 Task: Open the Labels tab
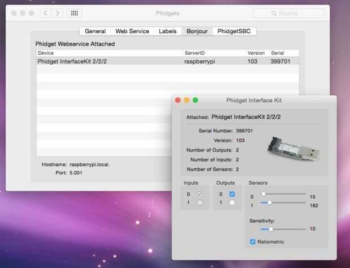(168, 31)
